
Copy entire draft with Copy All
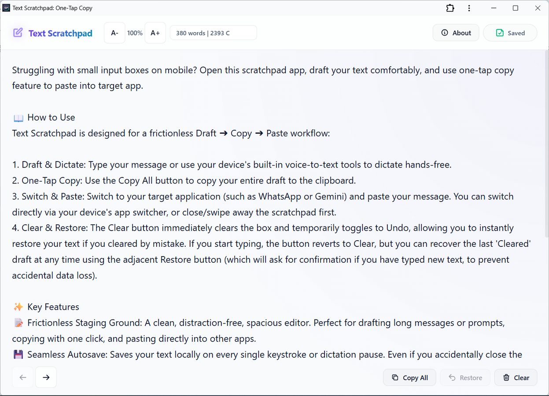(x=409, y=378)
